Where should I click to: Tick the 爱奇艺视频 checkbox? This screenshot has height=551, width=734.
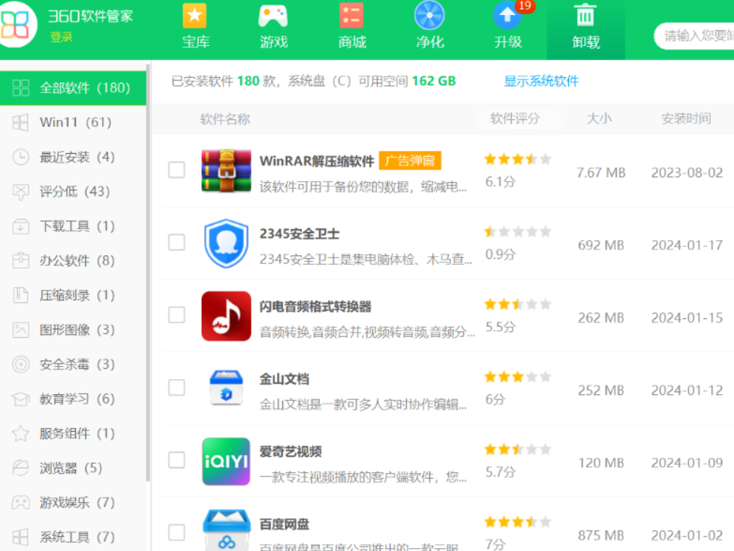176,460
